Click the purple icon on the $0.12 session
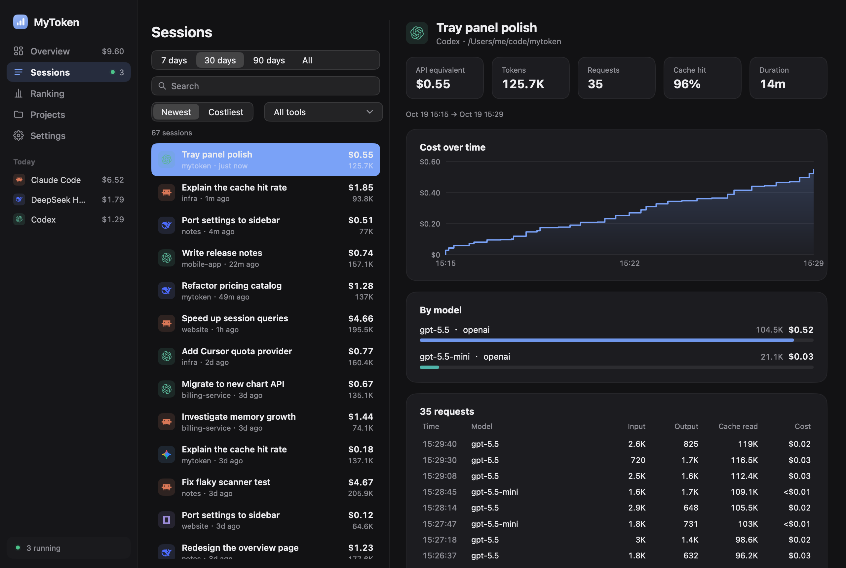846x568 pixels. pos(166,520)
